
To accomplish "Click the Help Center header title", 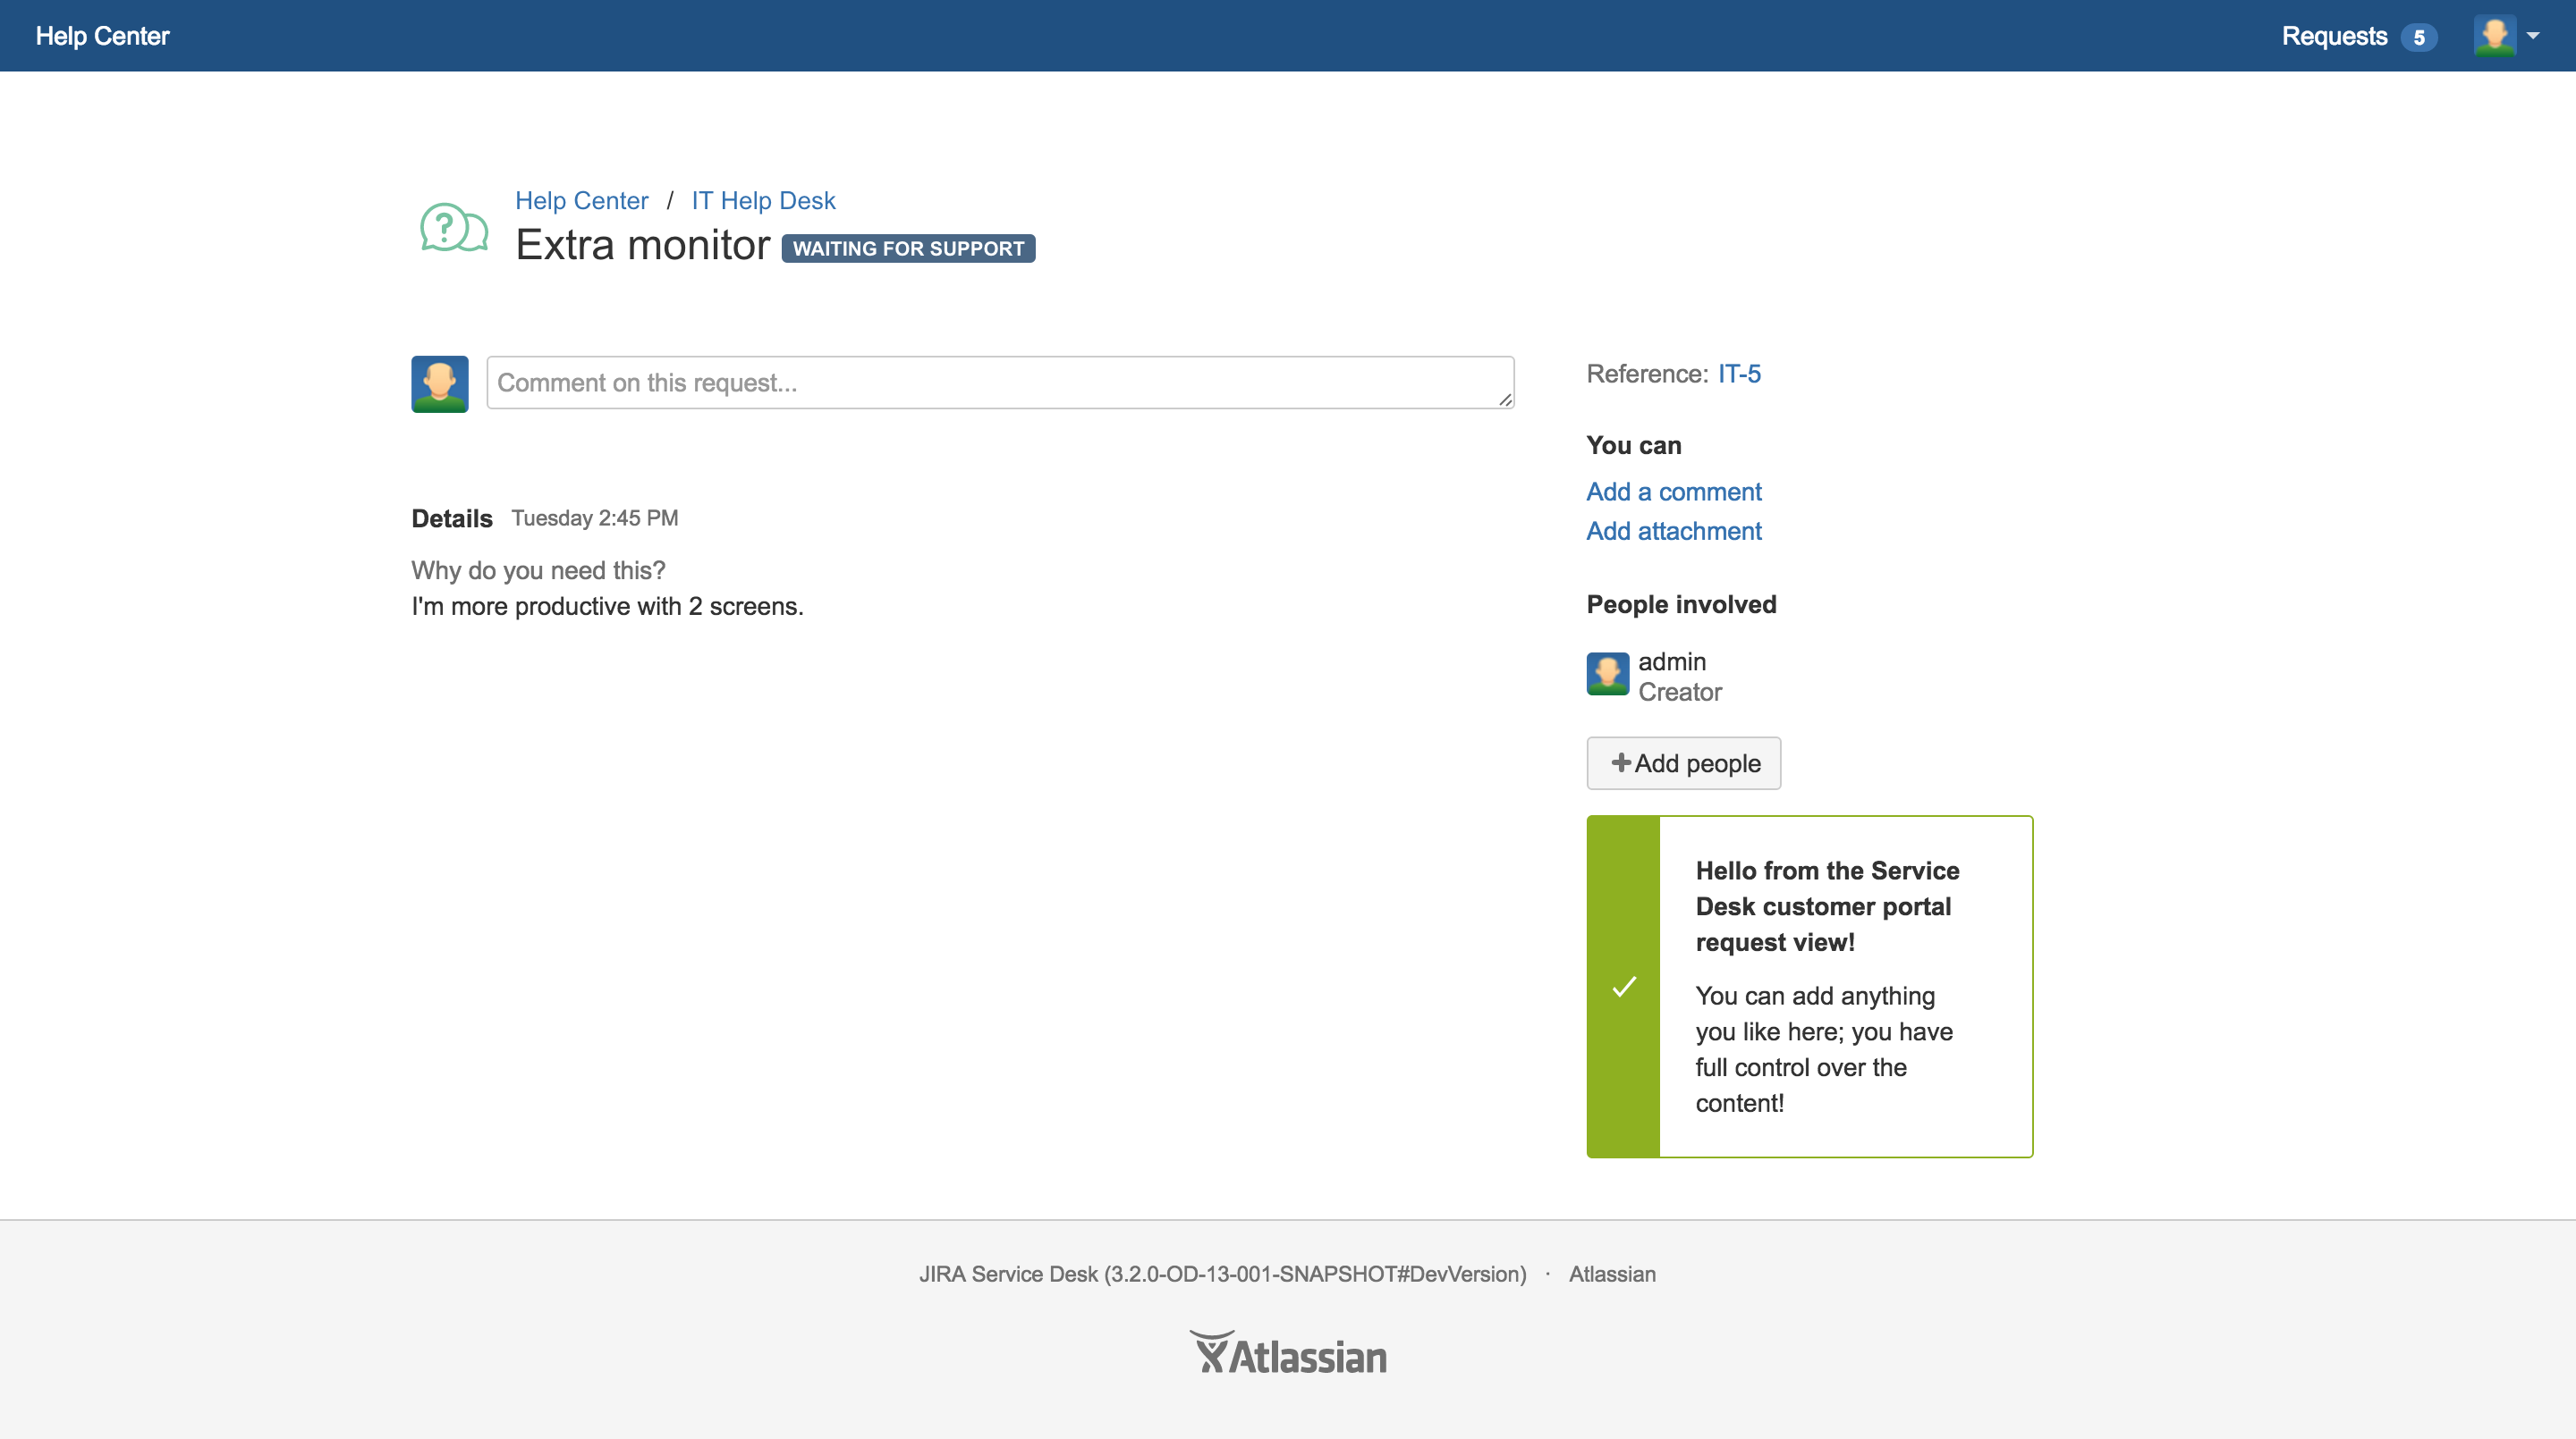I will [x=102, y=36].
